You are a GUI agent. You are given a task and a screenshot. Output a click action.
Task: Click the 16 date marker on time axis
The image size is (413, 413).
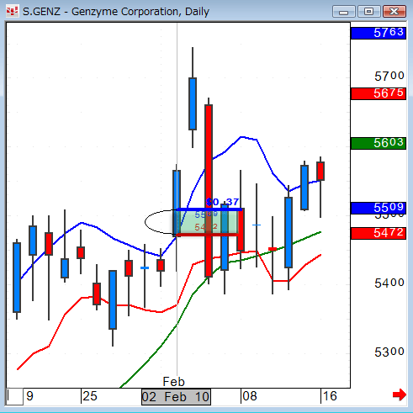pyautogui.click(x=330, y=396)
